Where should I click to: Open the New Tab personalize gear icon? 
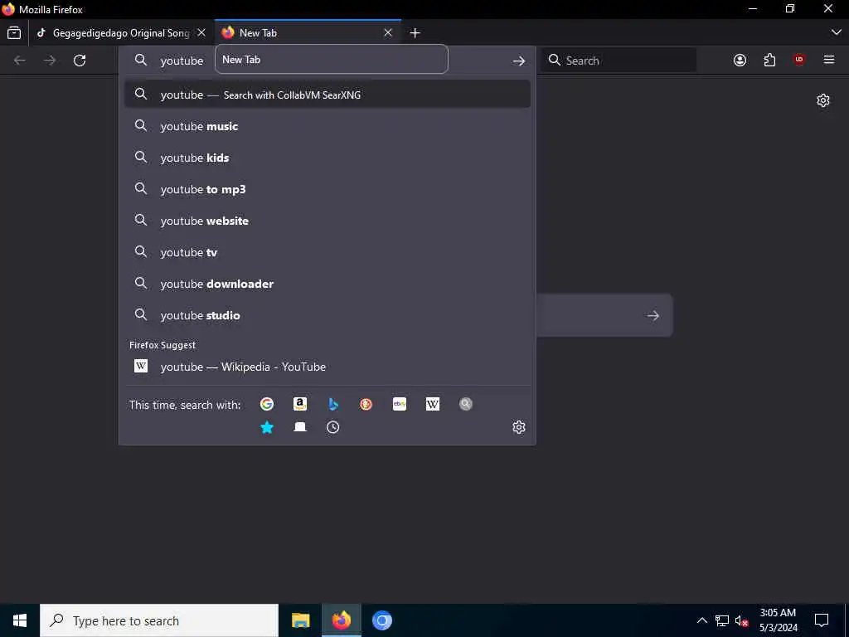click(x=823, y=100)
